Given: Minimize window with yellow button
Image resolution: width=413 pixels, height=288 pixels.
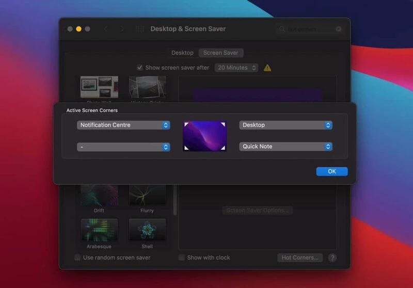Looking at the screenshot, I should 79,29.
